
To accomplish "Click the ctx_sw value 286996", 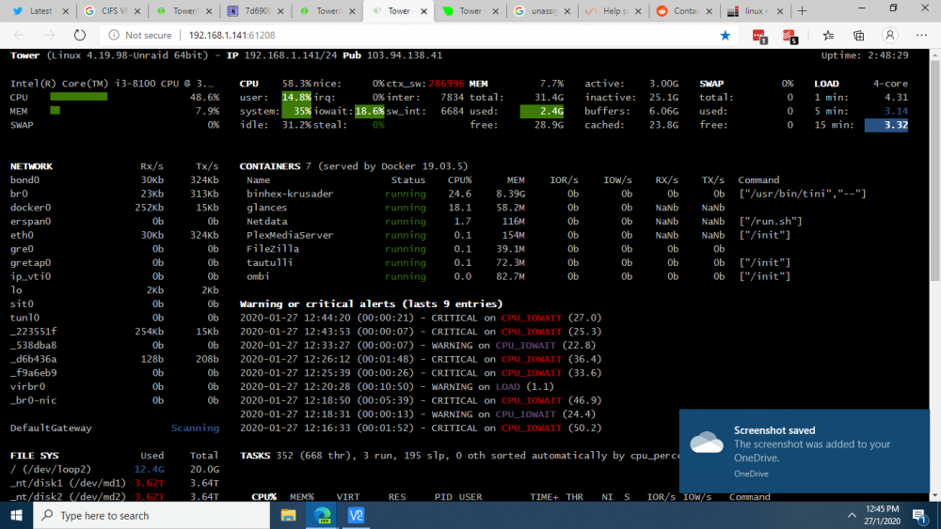I will click(x=446, y=84).
